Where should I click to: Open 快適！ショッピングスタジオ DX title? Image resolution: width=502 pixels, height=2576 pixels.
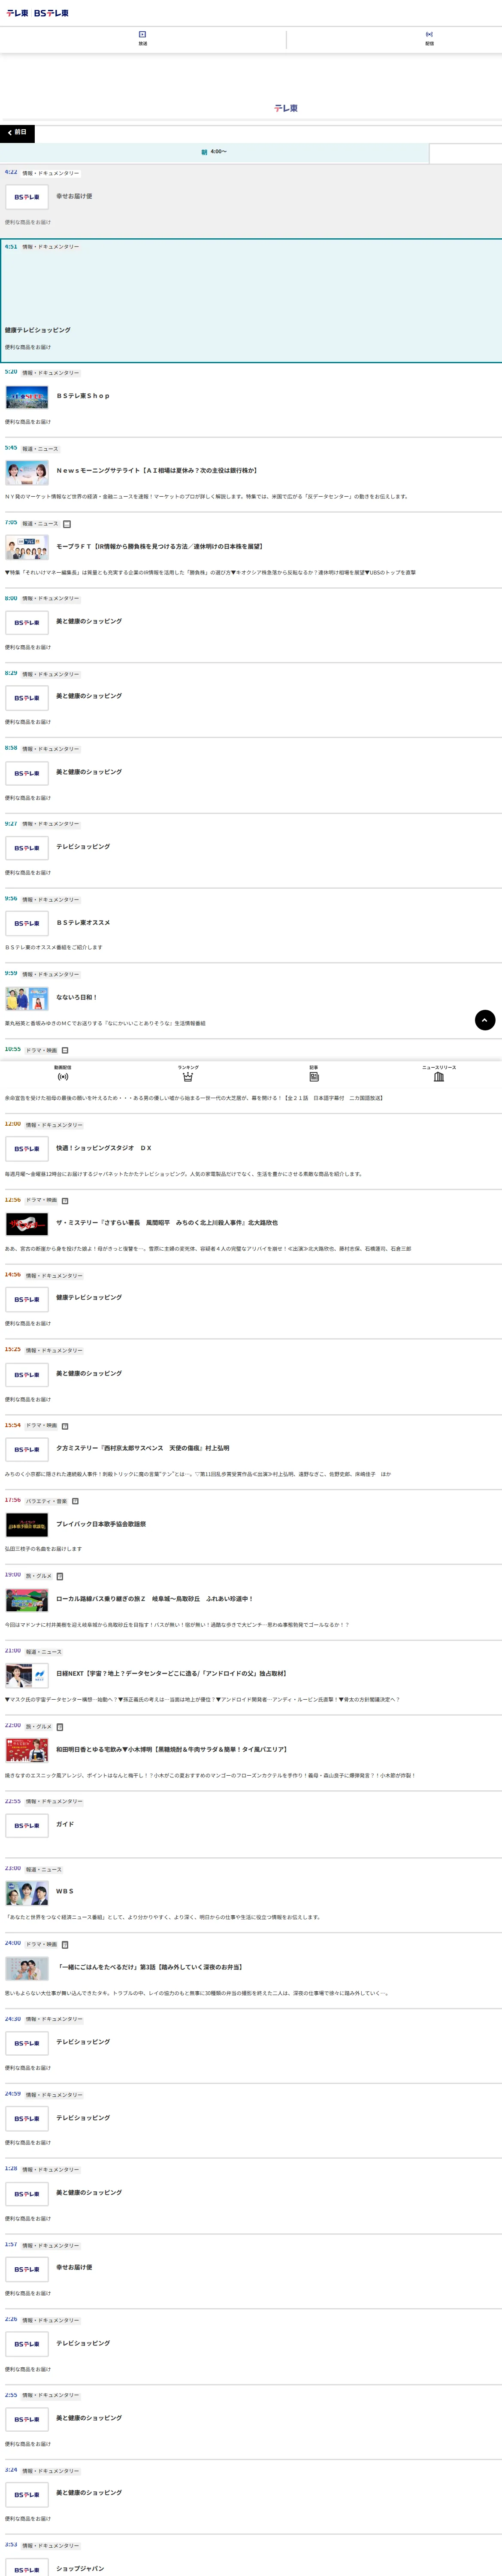point(104,1148)
